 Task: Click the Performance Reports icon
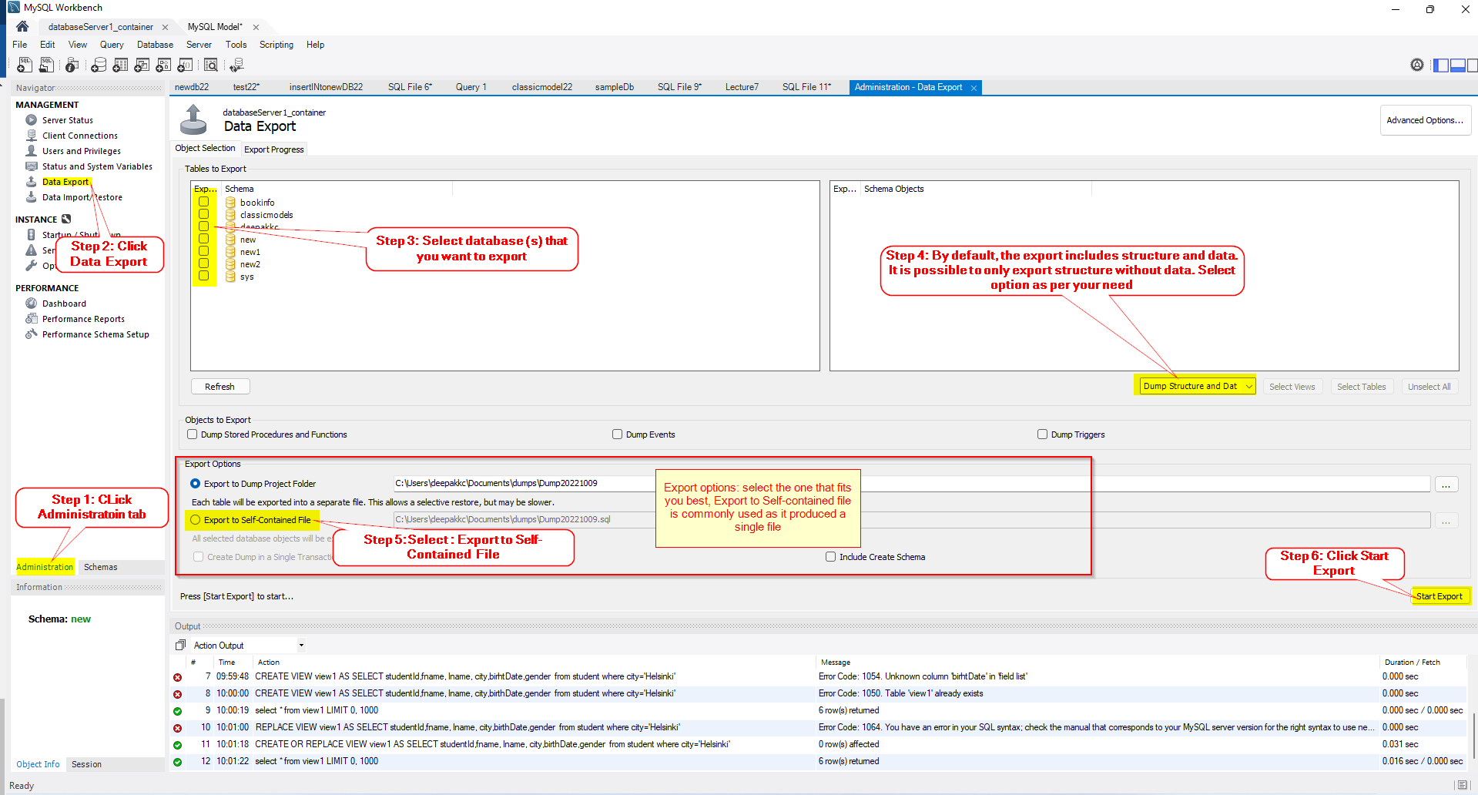(32, 319)
